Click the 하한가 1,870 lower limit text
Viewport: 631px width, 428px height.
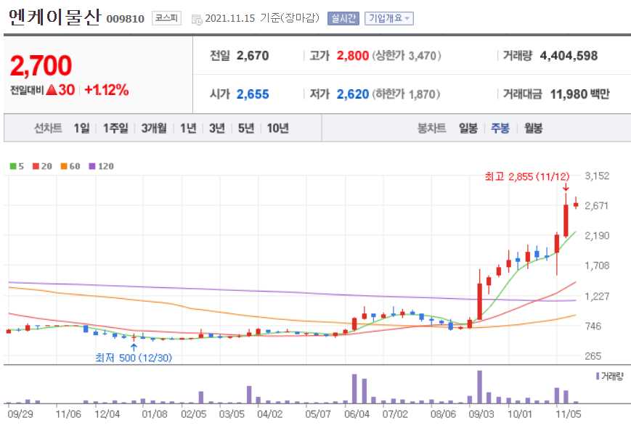click(406, 94)
